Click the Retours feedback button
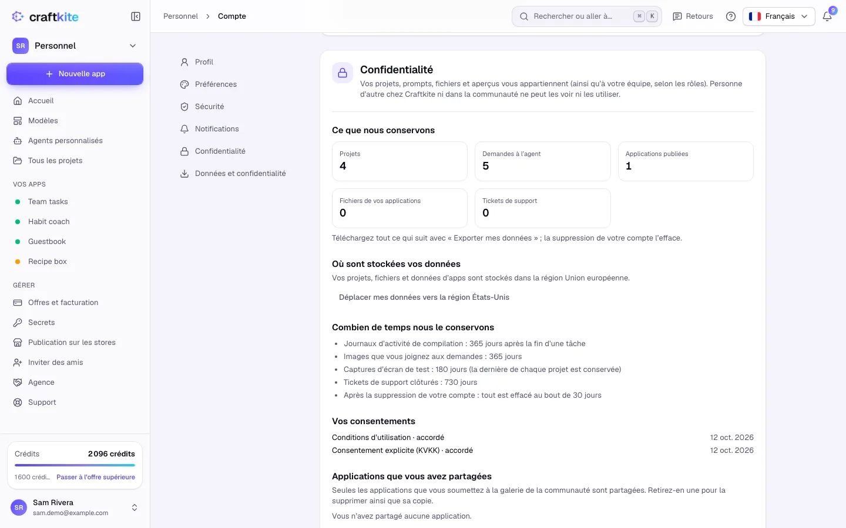 coord(693,16)
